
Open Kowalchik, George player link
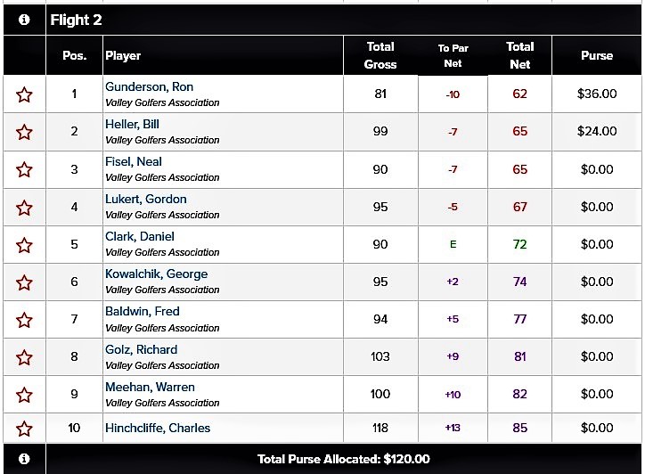156,274
